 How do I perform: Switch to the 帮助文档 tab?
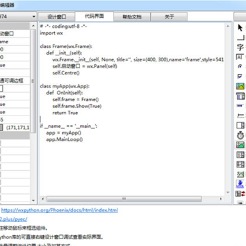(x=132, y=17)
